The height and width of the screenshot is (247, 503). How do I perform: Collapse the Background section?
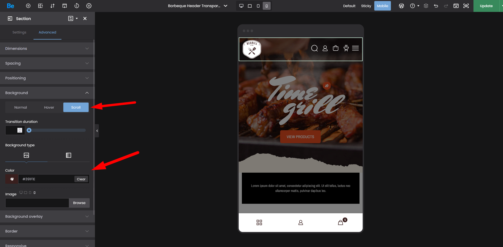[47, 93]
